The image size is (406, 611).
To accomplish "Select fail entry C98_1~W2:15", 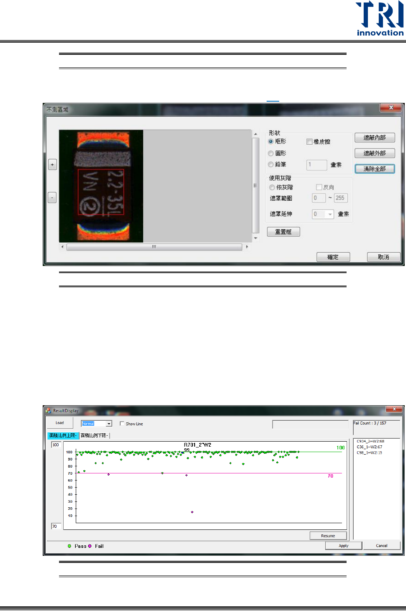I will 370,453.
